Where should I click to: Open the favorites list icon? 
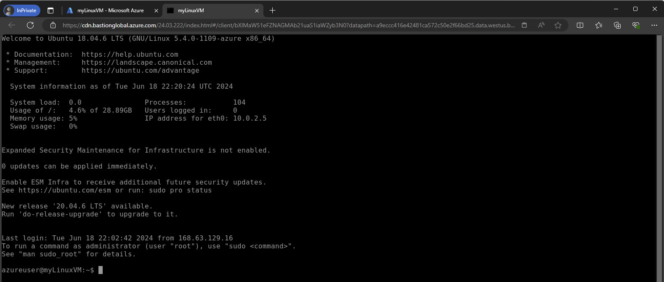pyautogui.click(x=599, y=25)
